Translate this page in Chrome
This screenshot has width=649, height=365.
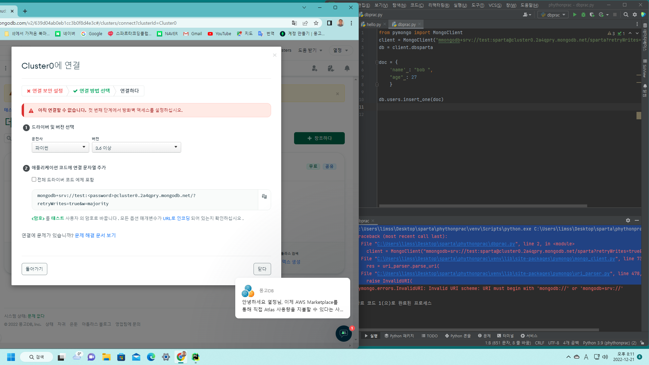click(x=294, y=23)
